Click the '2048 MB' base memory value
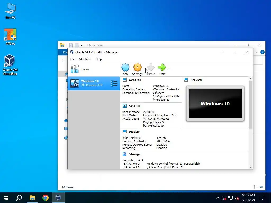This screenshot has width=271, height=203. pyautogui.click(x=149, y=112)
